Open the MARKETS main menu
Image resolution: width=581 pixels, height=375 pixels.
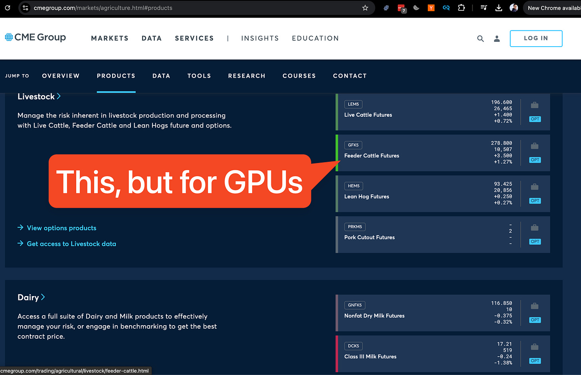(x=110, y=38)
